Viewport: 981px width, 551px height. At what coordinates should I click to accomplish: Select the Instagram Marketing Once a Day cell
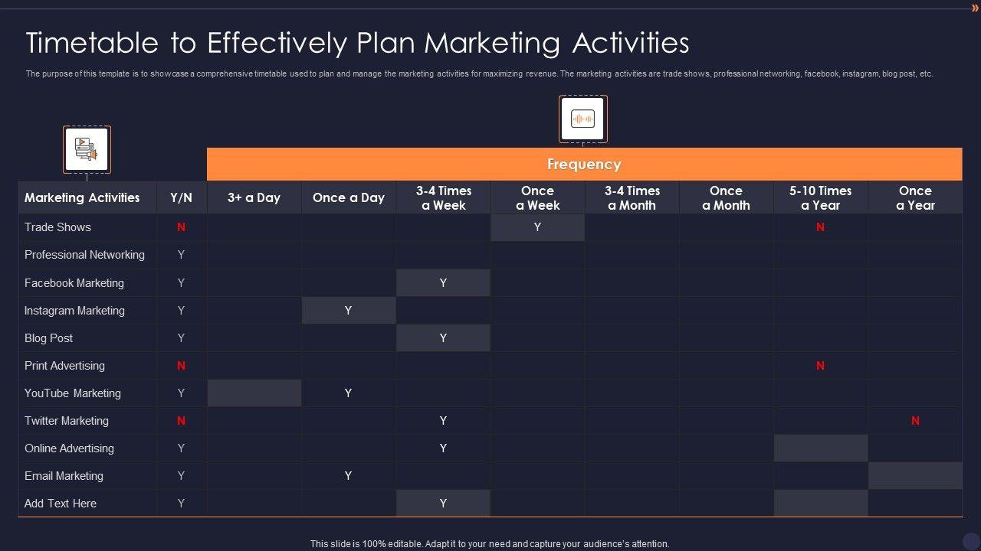point(348,311)
